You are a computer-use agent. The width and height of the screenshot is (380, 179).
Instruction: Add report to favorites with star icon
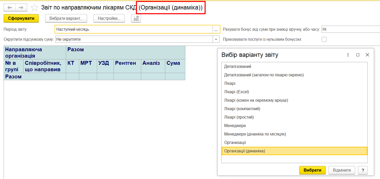tap(34, 8)
